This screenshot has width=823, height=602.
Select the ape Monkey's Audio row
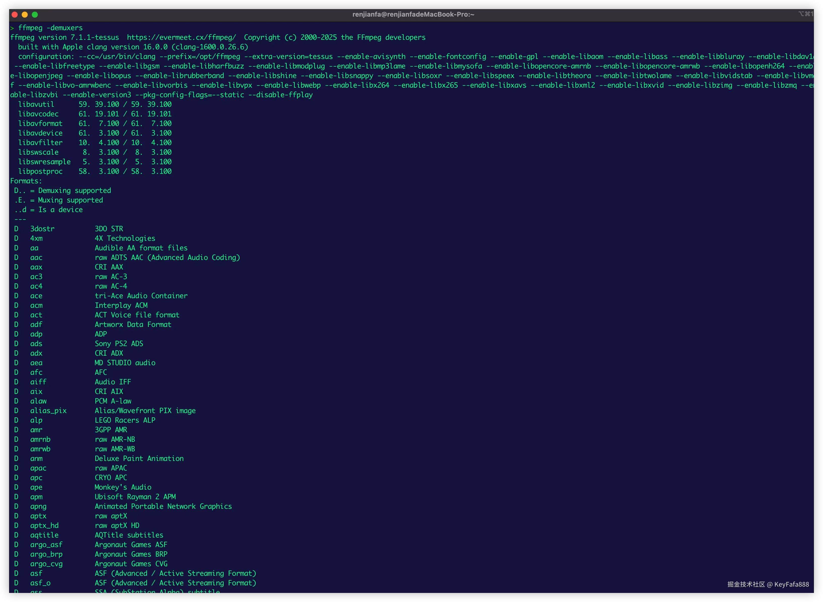(x=91, y=487)
